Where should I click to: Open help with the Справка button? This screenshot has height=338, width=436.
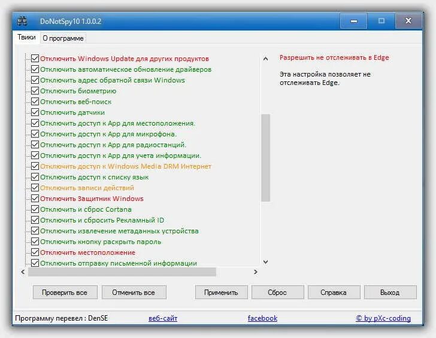[x=334, y=292]
